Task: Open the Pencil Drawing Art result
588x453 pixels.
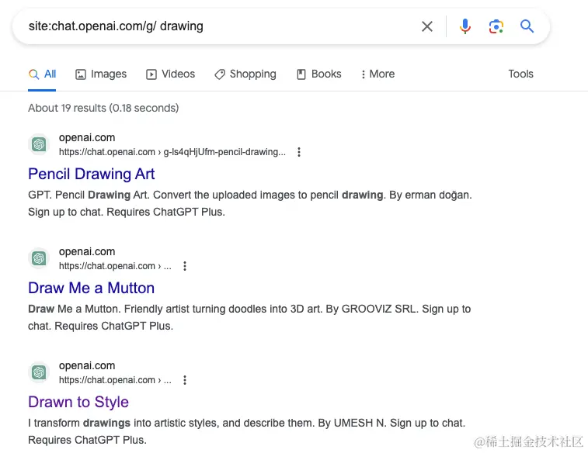Action: [91, 174]
